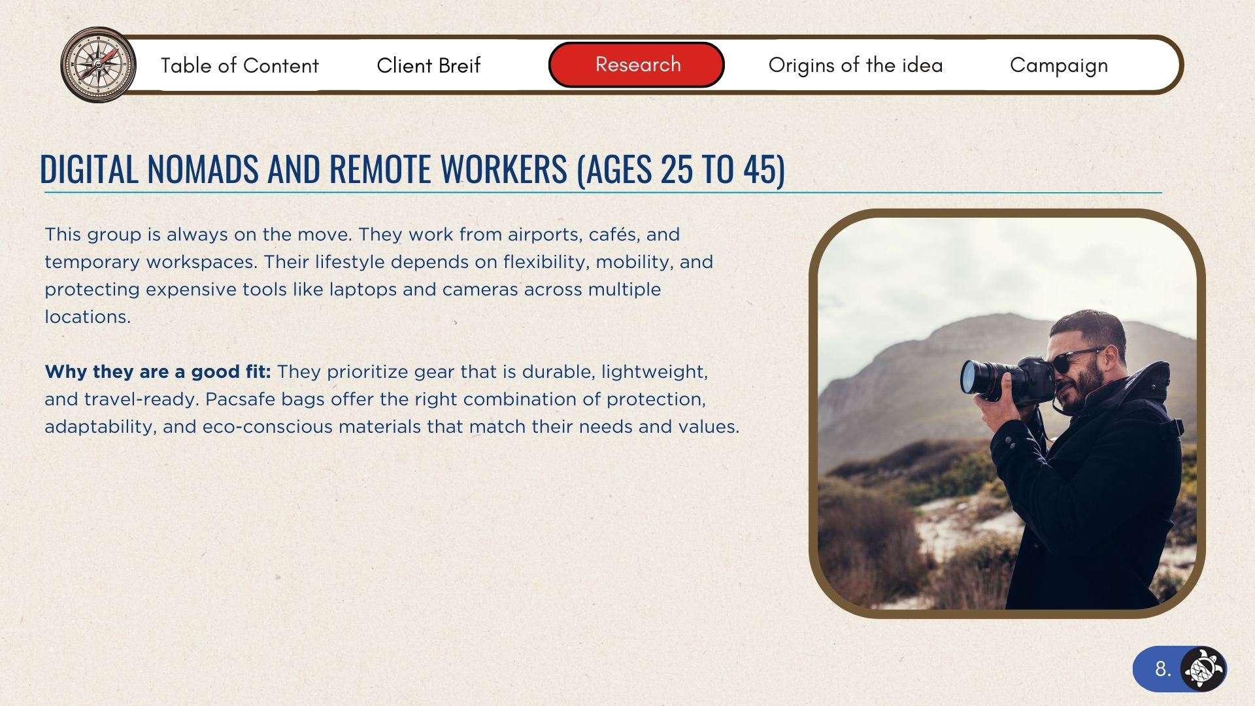Viewport: 1255px width, 706px height.
Task: Click the turtle logo icon near page number
Action: click(1204, 669)
